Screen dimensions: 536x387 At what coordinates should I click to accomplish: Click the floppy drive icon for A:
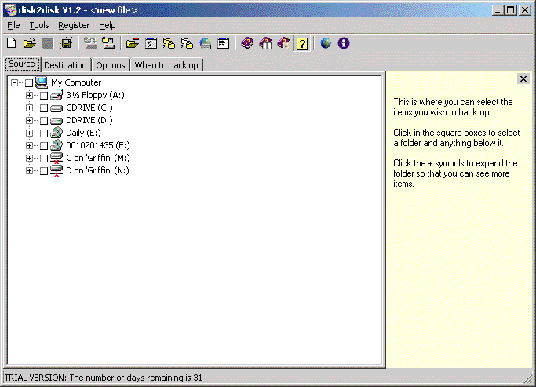pyautogui.click(x=57, y=95)
